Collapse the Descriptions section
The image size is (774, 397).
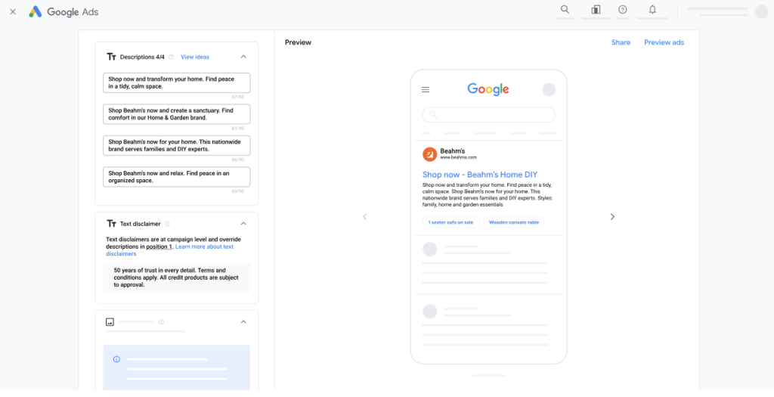pyautogui.click(x=243, y=57)
